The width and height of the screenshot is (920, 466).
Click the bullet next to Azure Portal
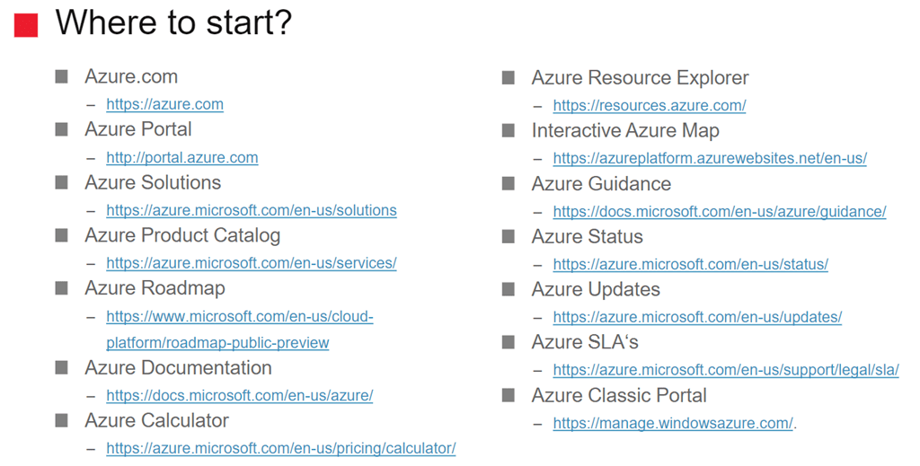coord(62,129)
